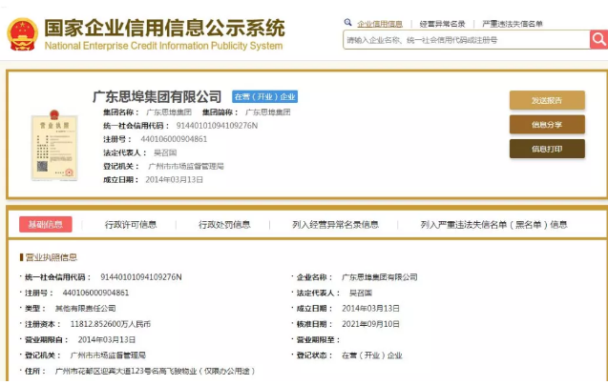
Task: Click license section 注册号 440106000904861
Action: pyautogui.click(x=95, y=293)
